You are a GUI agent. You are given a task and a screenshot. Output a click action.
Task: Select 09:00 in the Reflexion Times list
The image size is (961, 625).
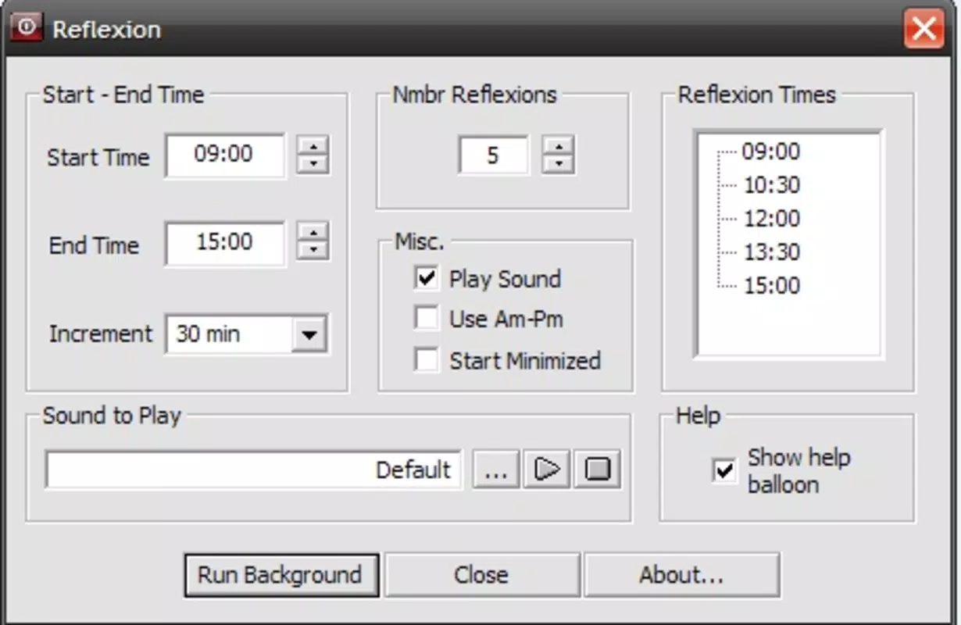(x=770, y=152)
